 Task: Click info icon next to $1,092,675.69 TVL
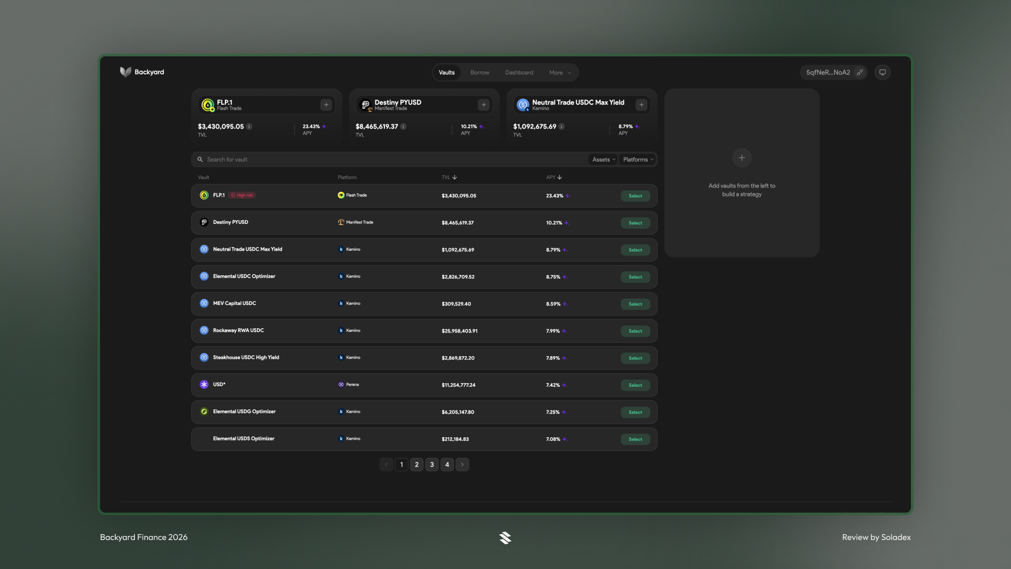point(561,126)
